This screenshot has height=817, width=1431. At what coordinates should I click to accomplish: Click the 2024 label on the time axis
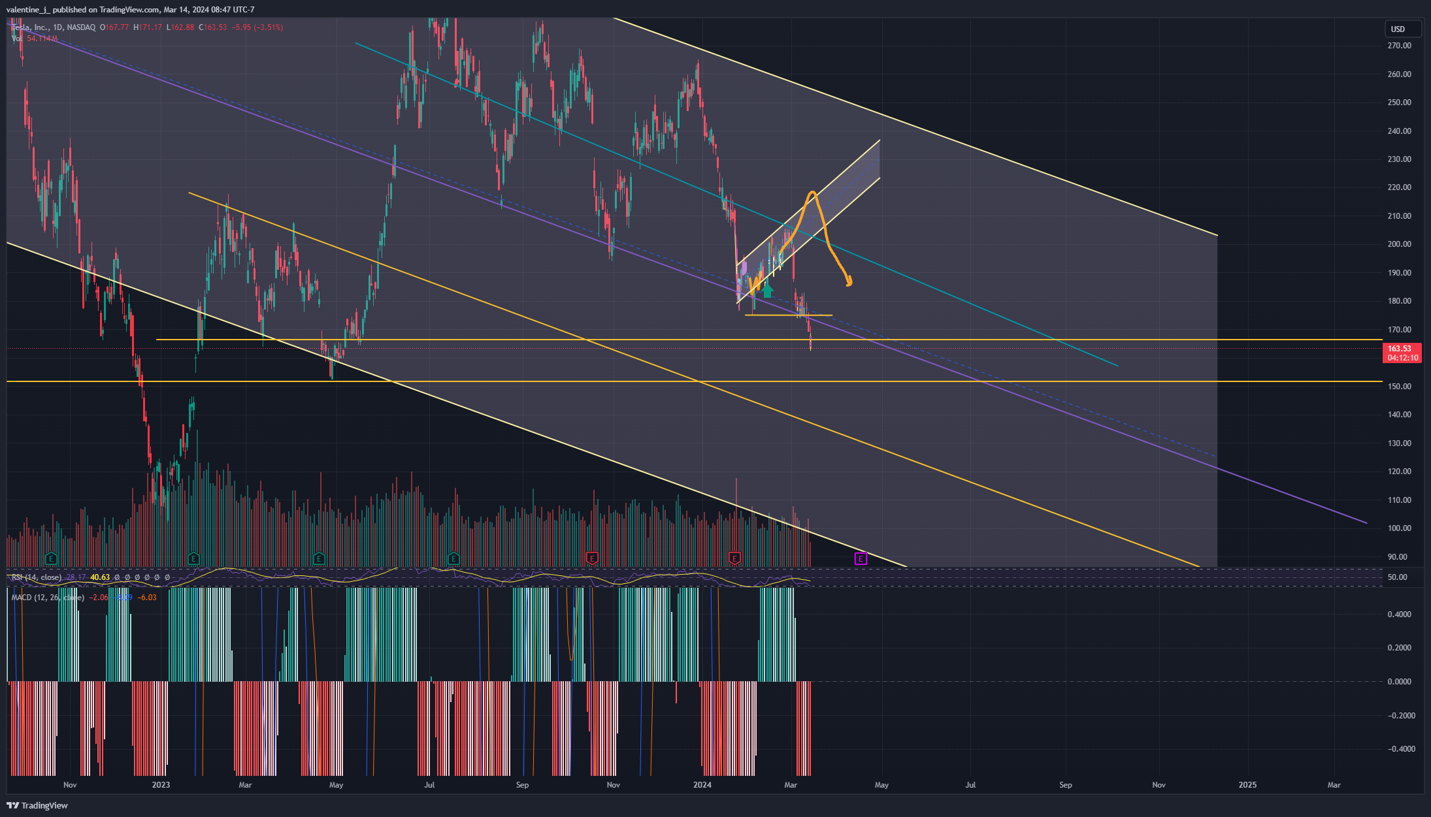[702, 785]
